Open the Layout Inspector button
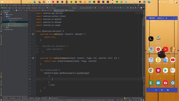179x101 pixels. click(x=137, y=98)
